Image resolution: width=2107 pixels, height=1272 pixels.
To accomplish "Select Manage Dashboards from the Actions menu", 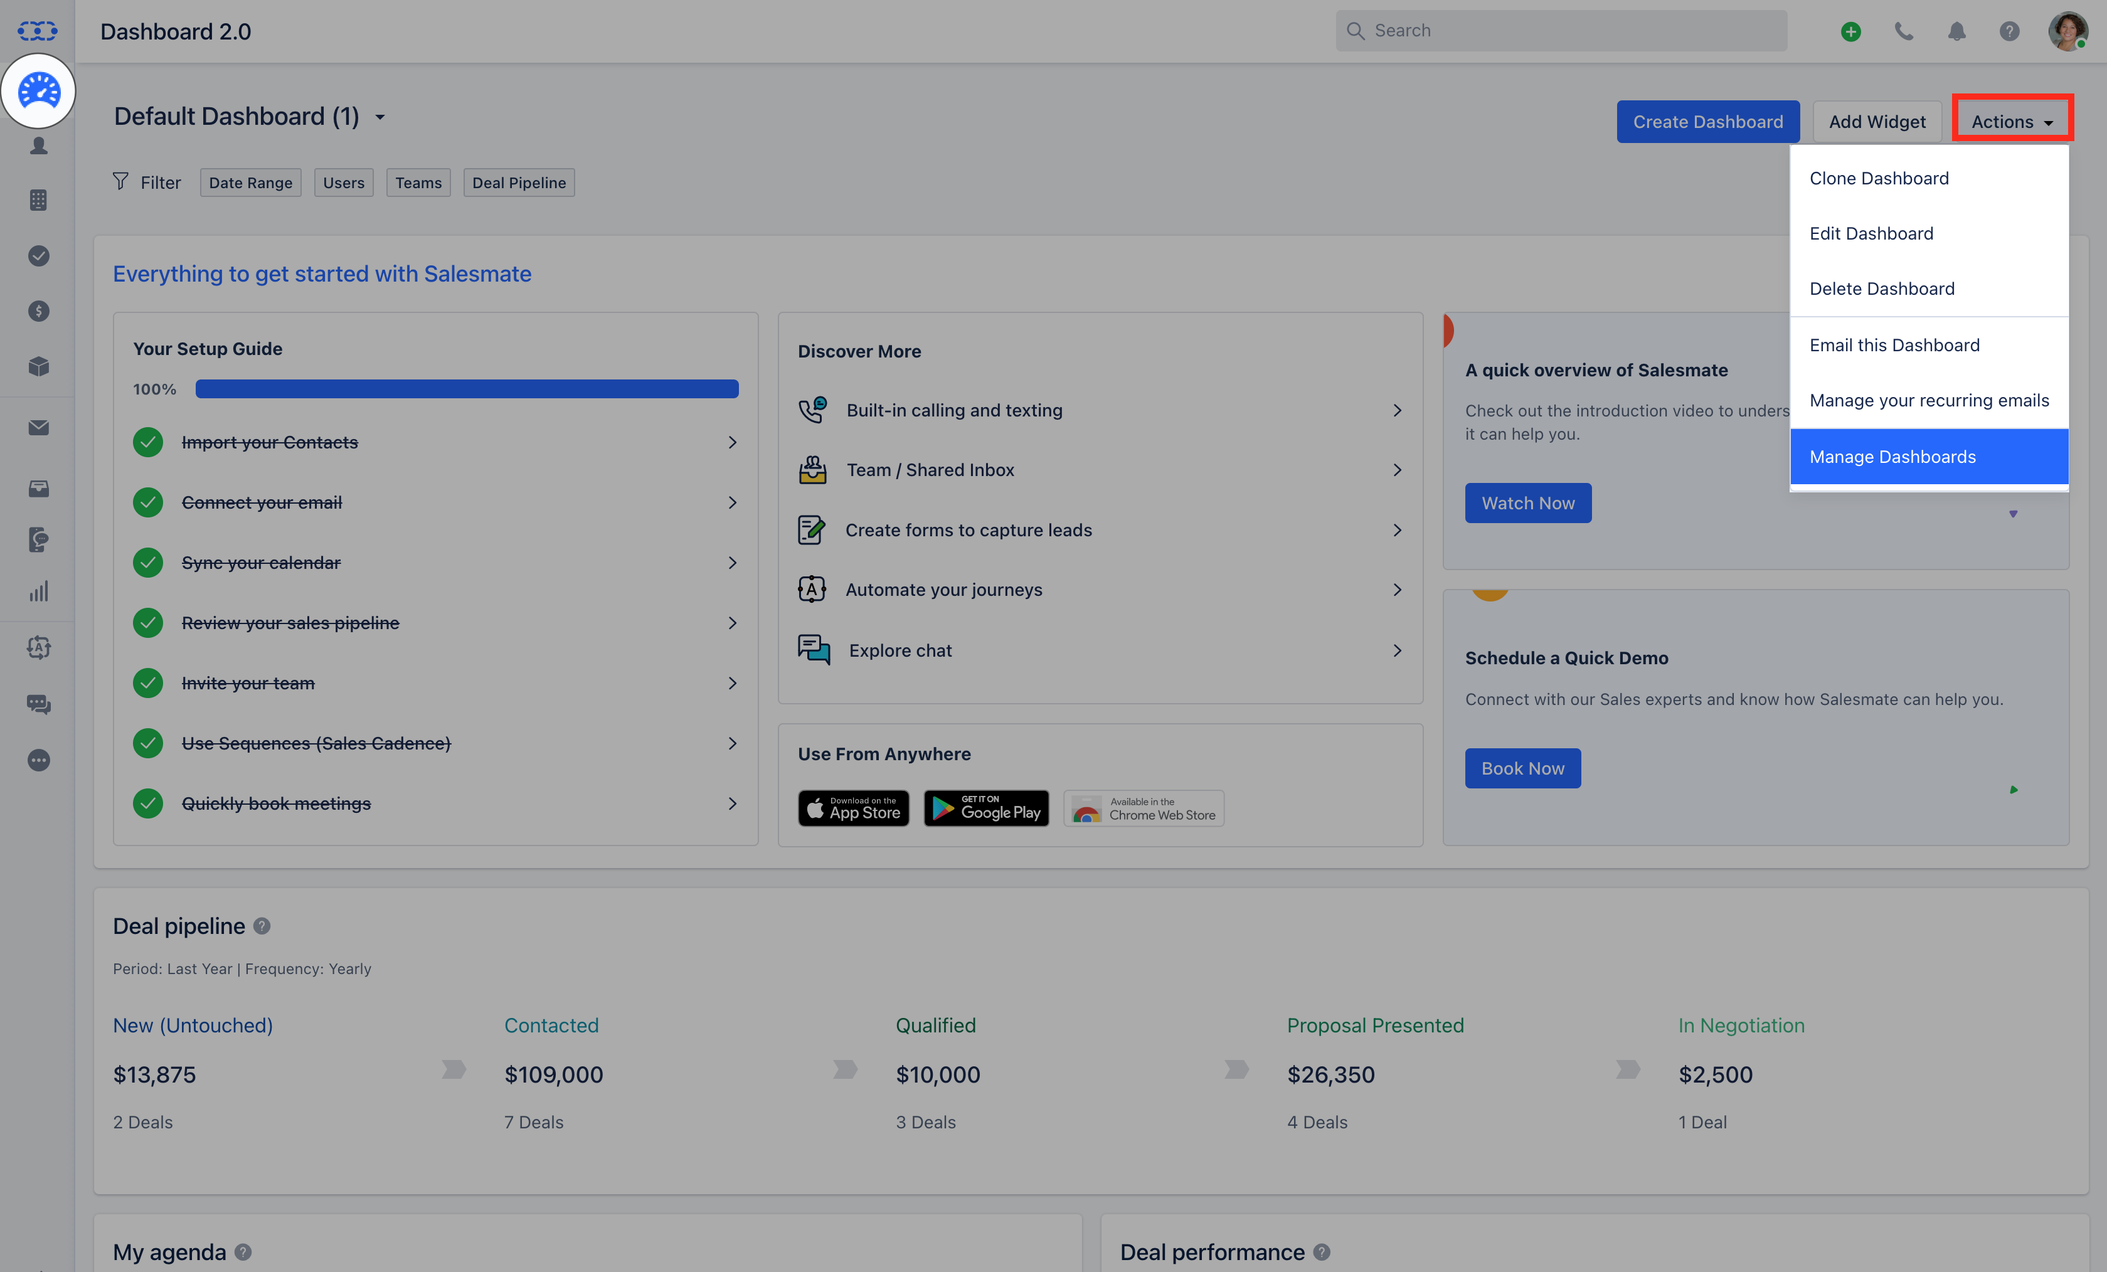I will [1928, 457].
